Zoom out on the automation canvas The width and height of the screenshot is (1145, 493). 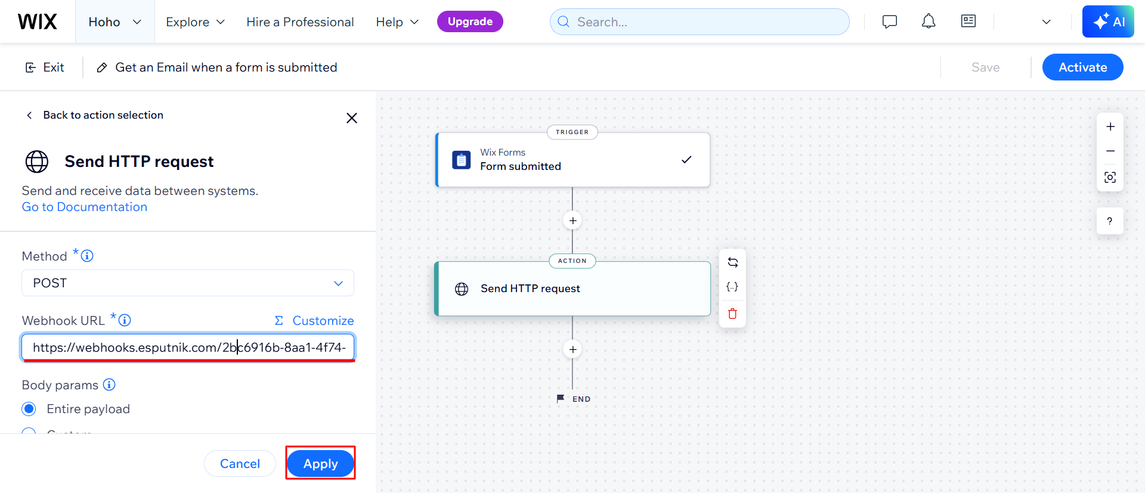click(x=1110, y=151)
